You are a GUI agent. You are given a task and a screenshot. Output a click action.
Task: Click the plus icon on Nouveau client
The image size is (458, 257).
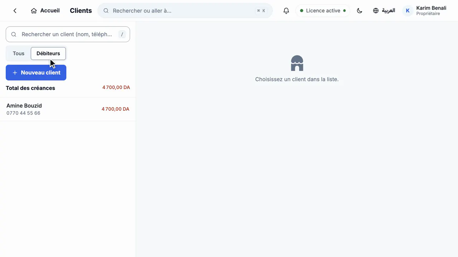point(15,72)
